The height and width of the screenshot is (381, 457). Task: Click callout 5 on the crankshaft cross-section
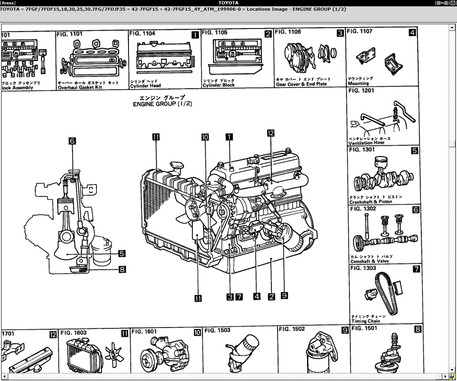point(122,254)
